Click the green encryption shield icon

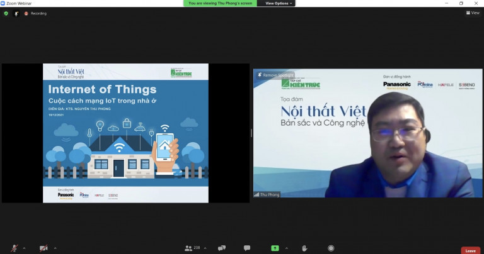6,13
